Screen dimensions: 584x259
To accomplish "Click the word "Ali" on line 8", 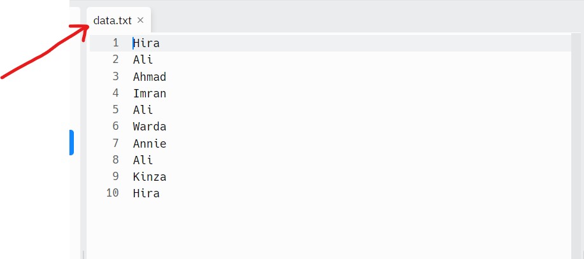I will coord(143,160).
